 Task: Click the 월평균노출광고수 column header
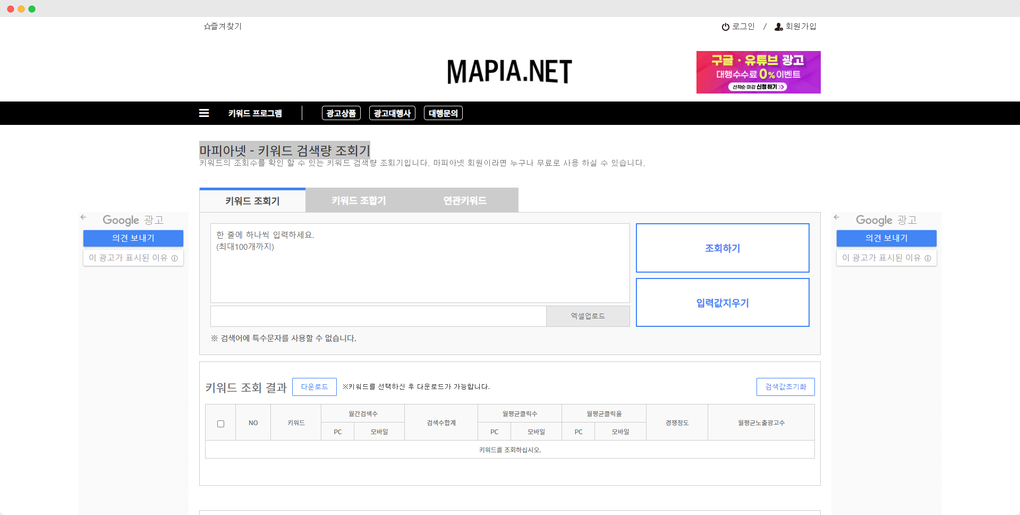tap(761, 423)
